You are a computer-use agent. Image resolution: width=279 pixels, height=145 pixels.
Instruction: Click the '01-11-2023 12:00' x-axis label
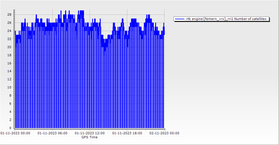click(90, 133)
